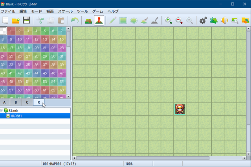Open the スケール menu
The image size is (251, 167).
pyautogui.click(x=65, y=11)
